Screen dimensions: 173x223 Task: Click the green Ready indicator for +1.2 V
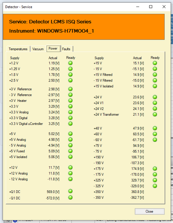(x=70, y=63)
